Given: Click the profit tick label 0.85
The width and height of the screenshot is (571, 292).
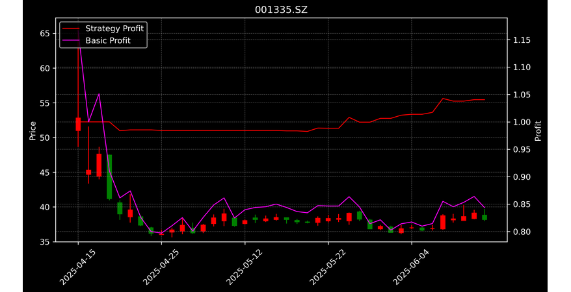Looking at the screenshot, I should click(x=522, y=204).
